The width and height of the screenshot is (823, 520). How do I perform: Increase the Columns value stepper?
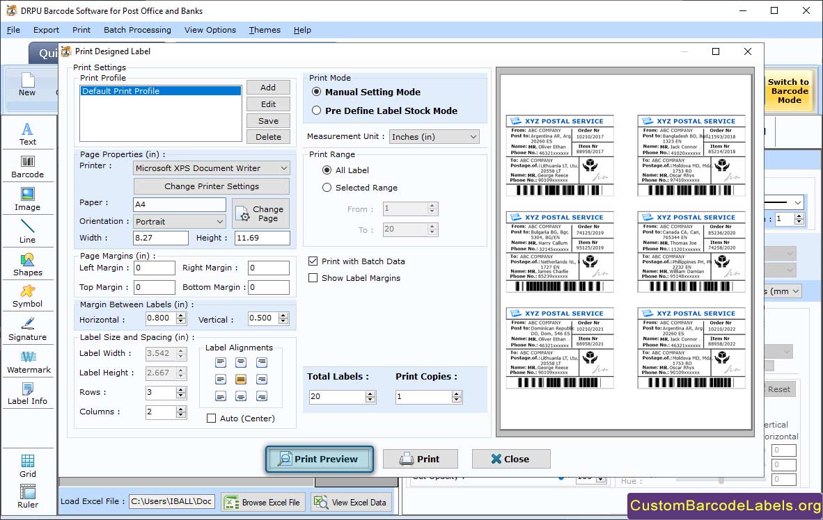(x=181, y=409)
